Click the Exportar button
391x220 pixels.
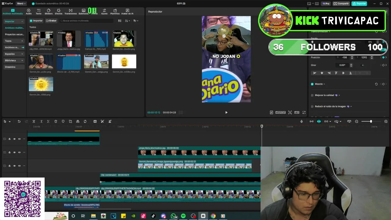point(359,4)
